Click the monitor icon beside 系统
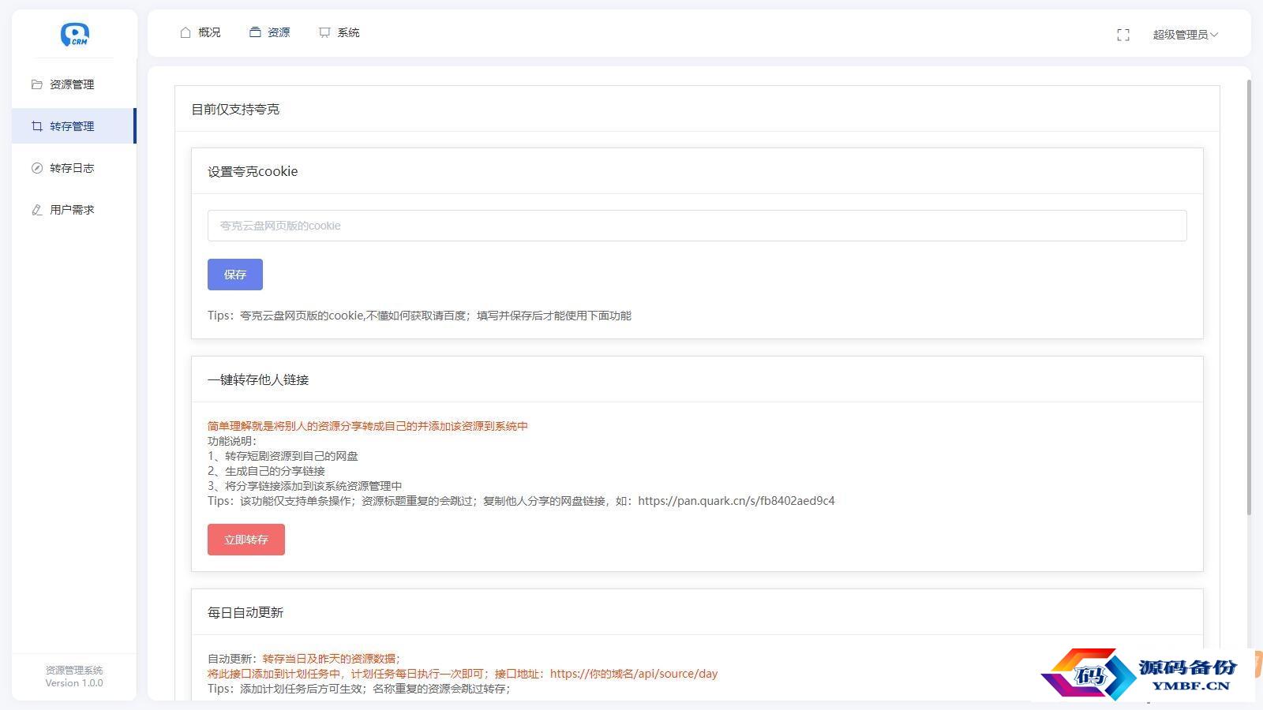The height and width of the screenshot is (710, 1263). point(324,32)
